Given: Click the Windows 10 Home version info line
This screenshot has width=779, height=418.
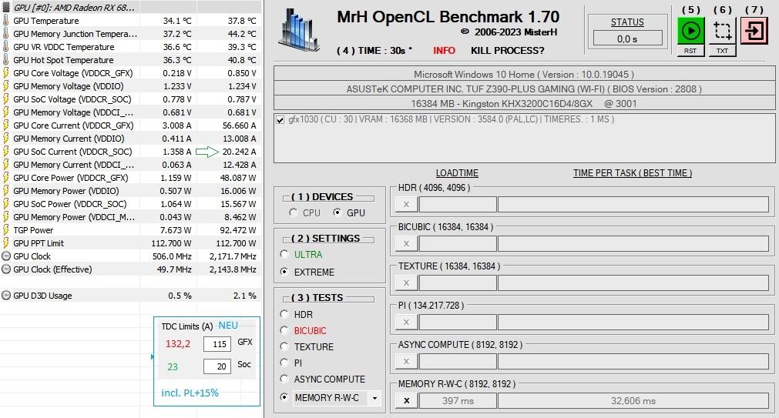Looking at the screenshot, I should [x=524, y=75].
